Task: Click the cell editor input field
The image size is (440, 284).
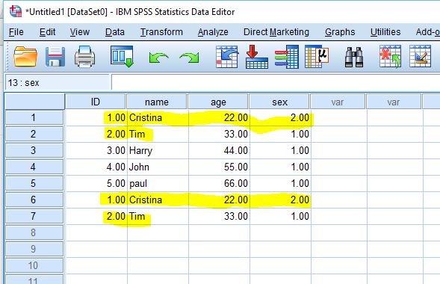Action: tap(276, 82)
